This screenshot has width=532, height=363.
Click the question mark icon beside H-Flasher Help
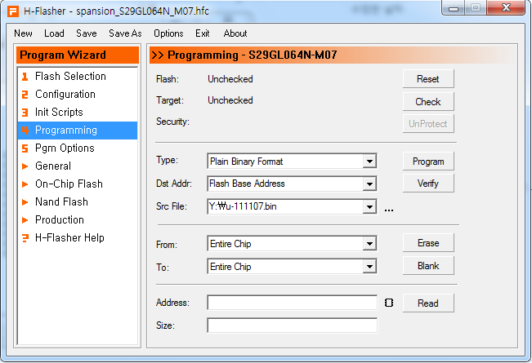coord(25,238)
